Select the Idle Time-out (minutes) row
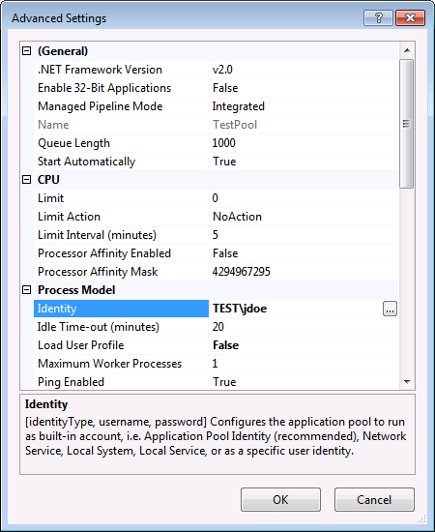 216,327
